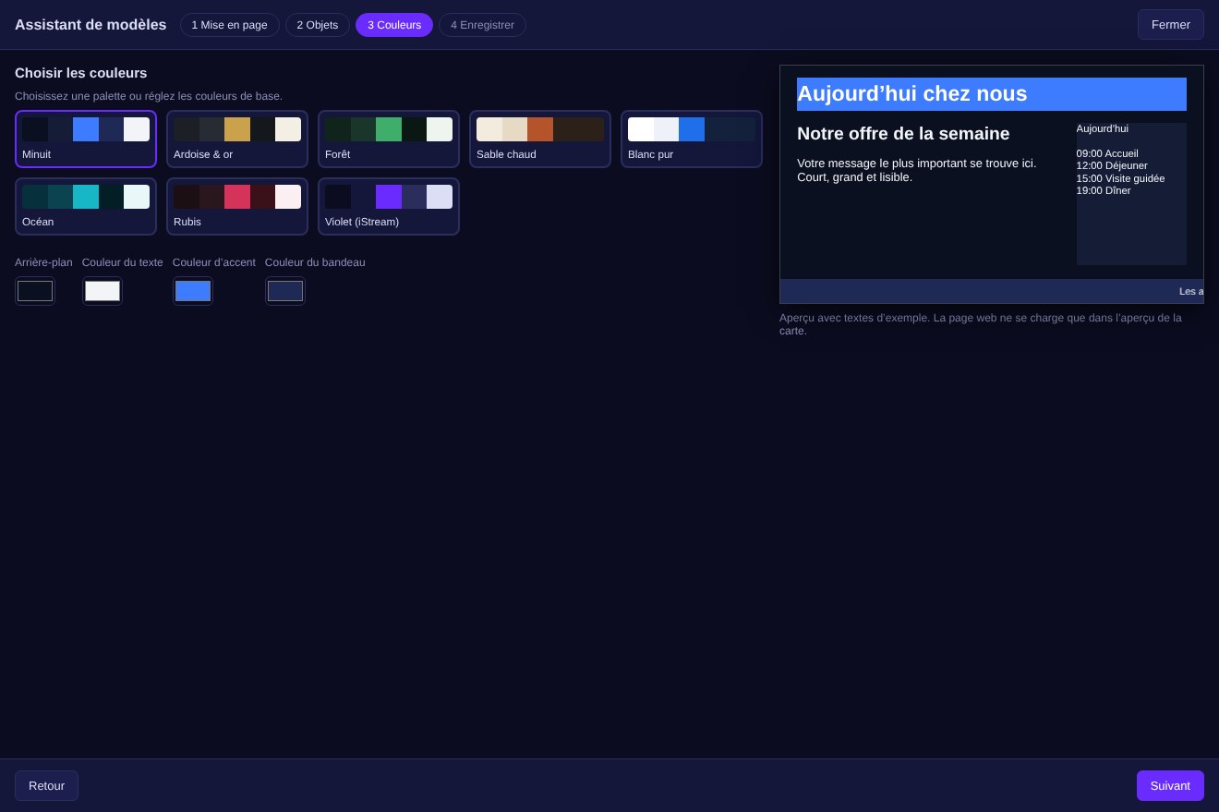Click the Retour button
The height and width of the screenshot is (812, 1219).
coord(46,785)
